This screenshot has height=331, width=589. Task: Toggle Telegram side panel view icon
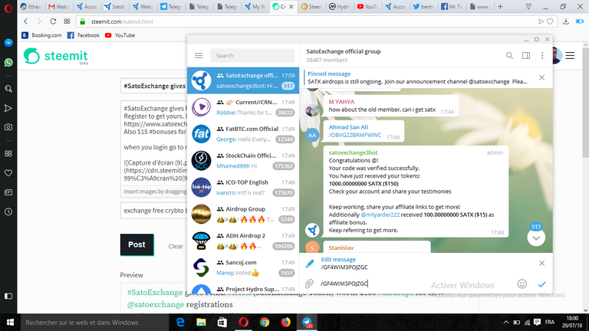point(526,55)
